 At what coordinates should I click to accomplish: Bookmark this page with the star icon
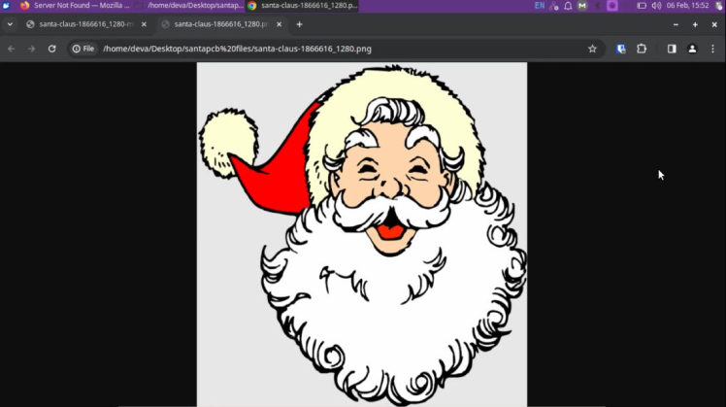point(592,49)
